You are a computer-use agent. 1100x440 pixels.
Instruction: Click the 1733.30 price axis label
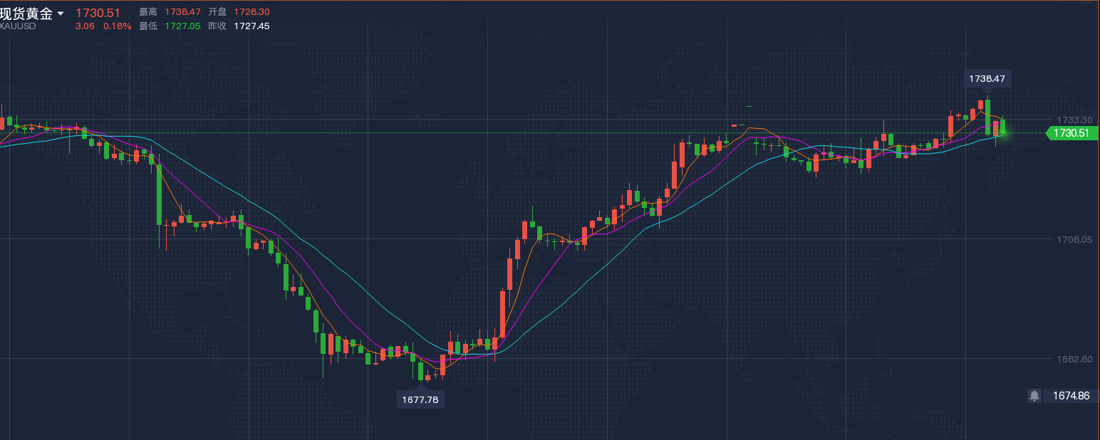pyautogui.click(x=1074, y=120)
